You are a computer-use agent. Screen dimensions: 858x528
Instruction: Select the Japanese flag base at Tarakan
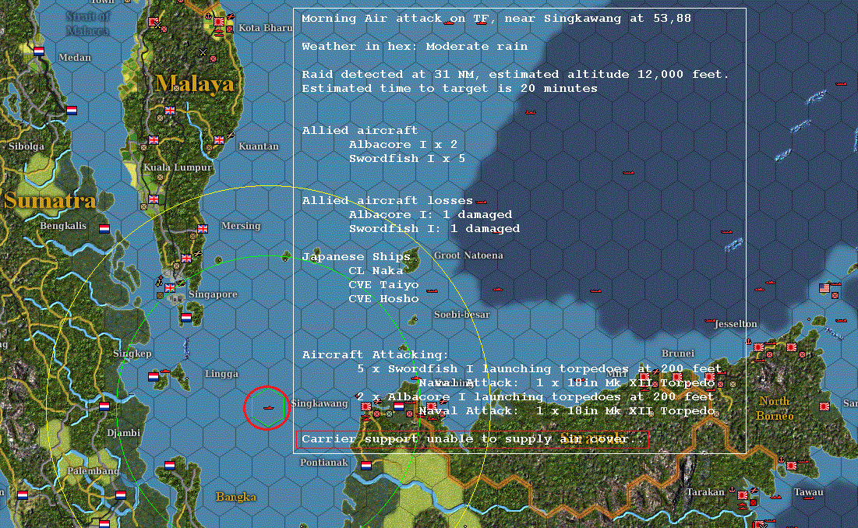click(743, 495)
